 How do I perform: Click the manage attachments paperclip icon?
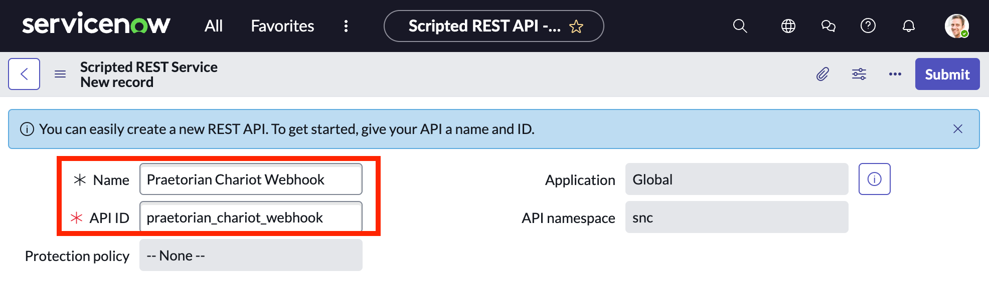(x=822, y=74)
